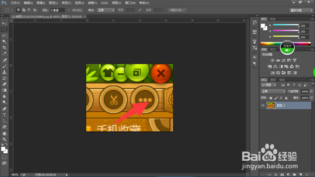Select the 图层 0 layer thumbnail
The height and width of the screenshot is (177, 315).
(x=271, y=106)
